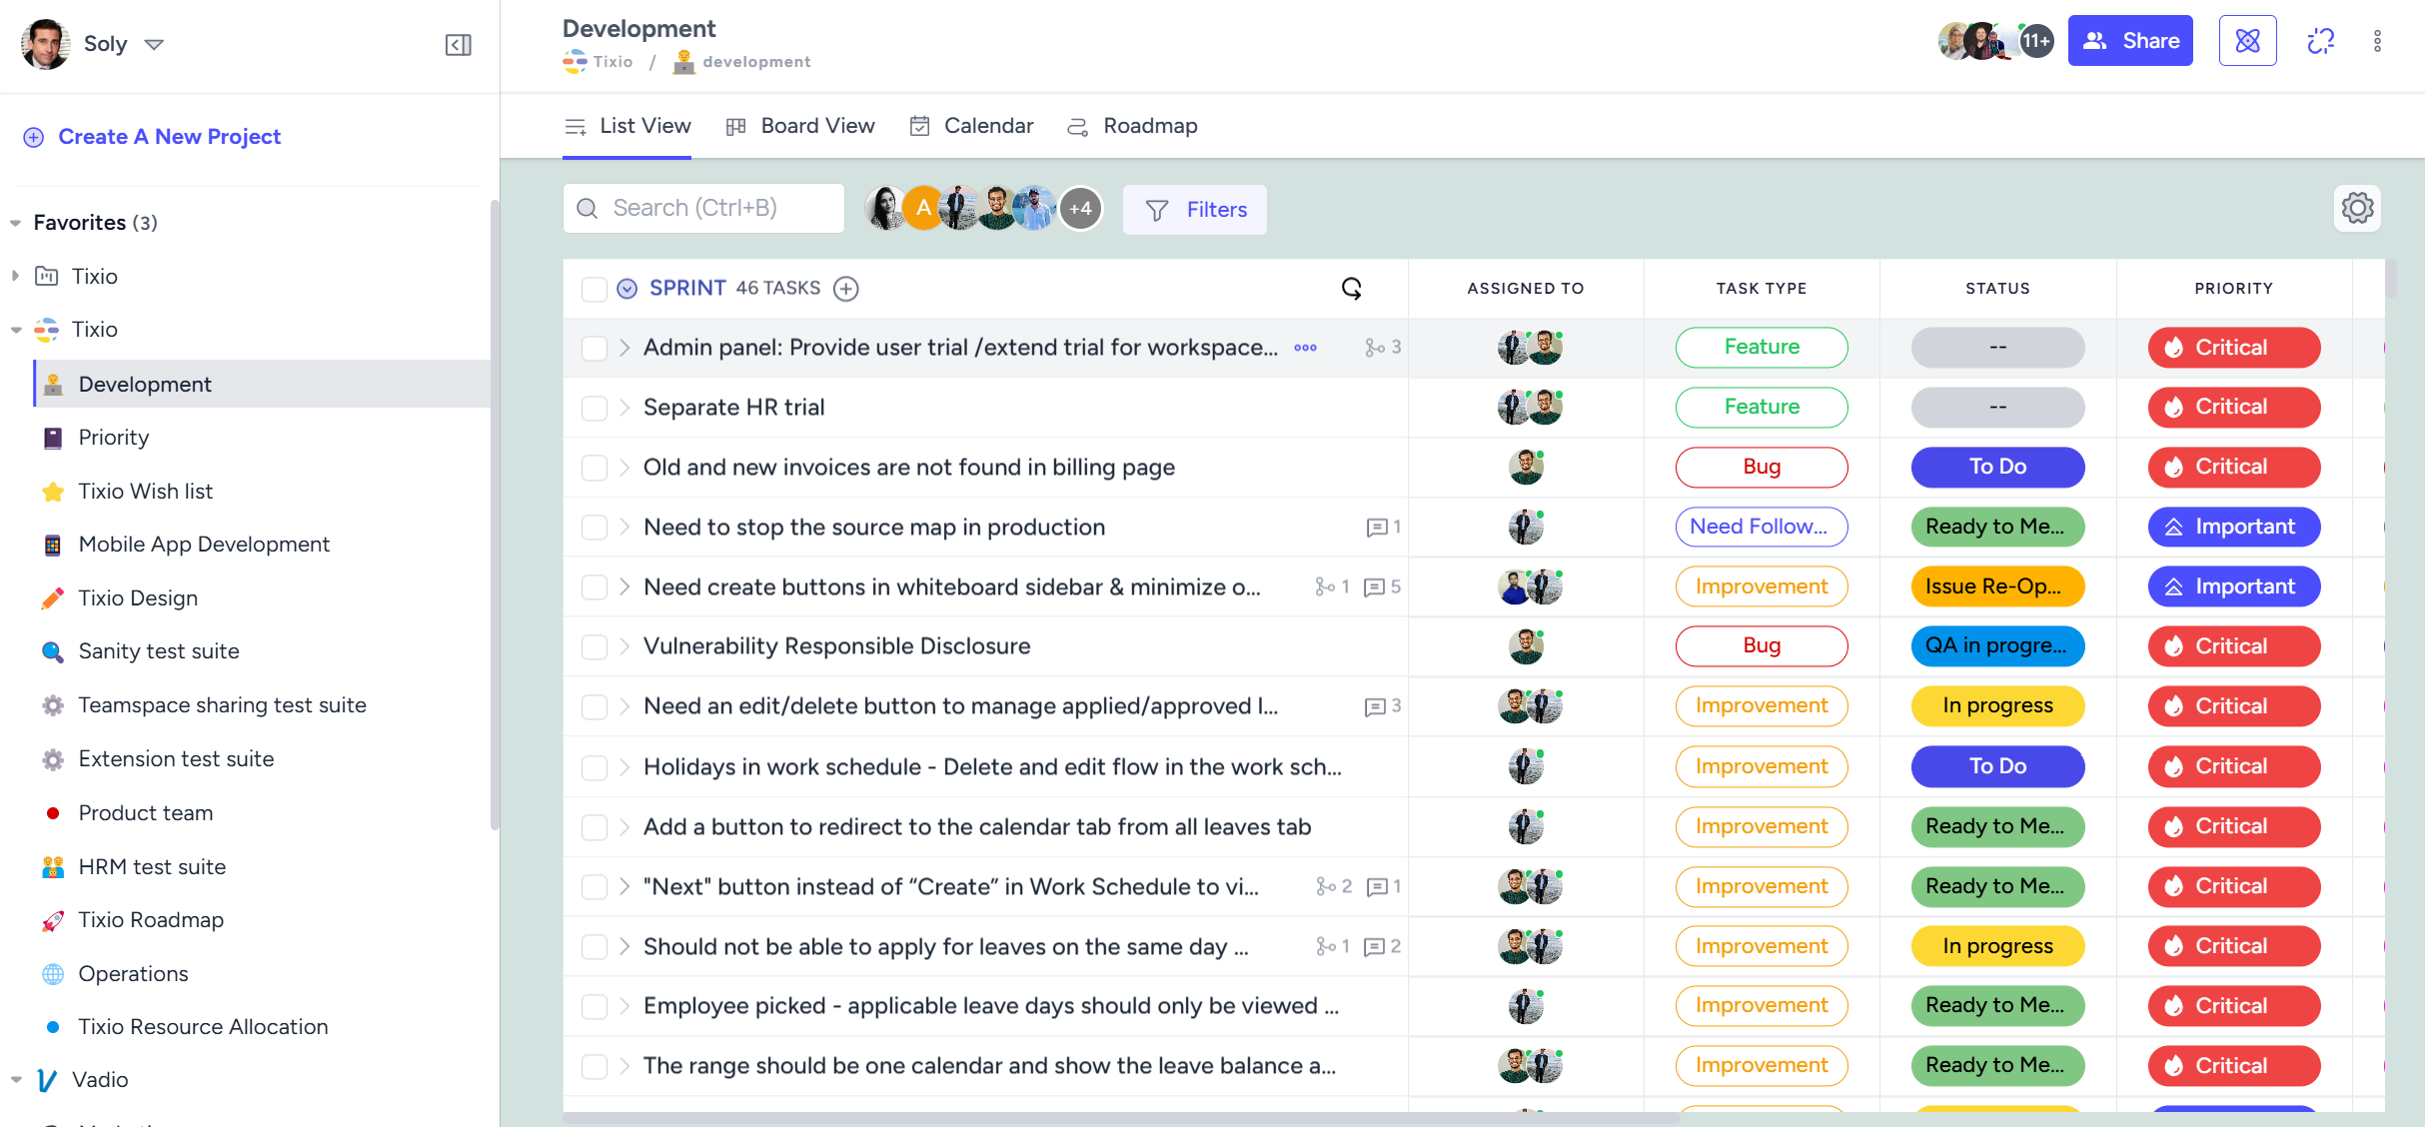Open the AI assistant atom icon

(x=2247, y=40)
